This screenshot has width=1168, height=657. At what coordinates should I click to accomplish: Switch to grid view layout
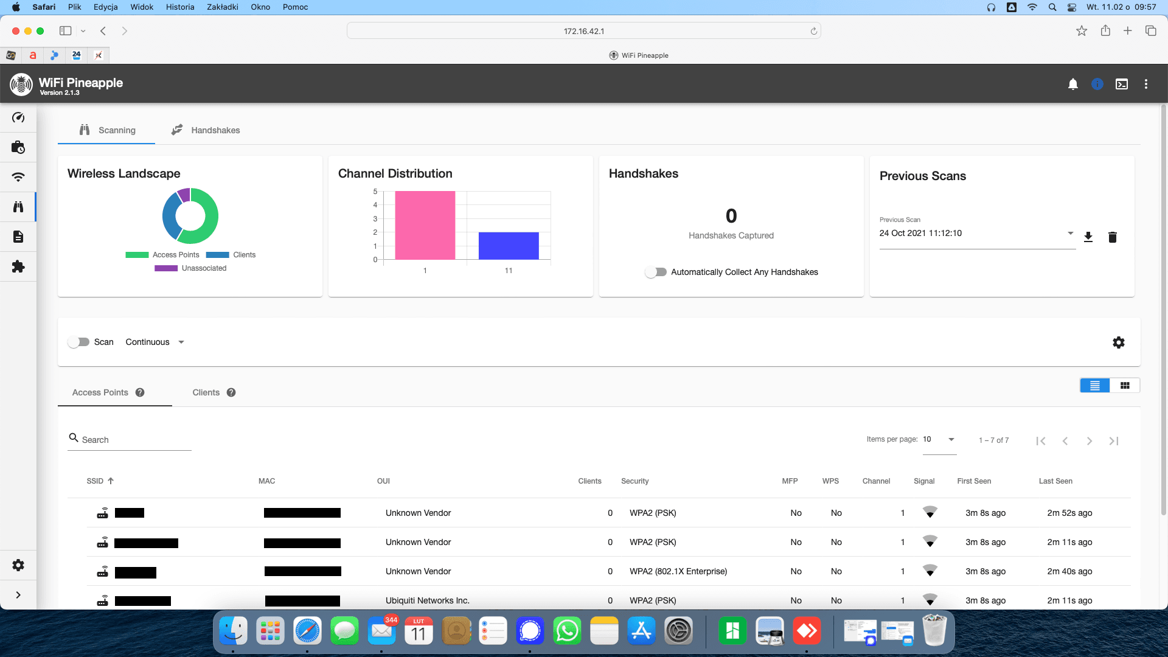1125,386
